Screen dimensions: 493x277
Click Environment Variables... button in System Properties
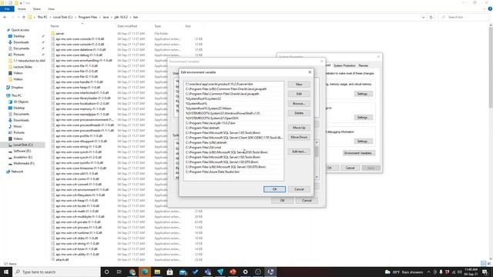(359, 153)
